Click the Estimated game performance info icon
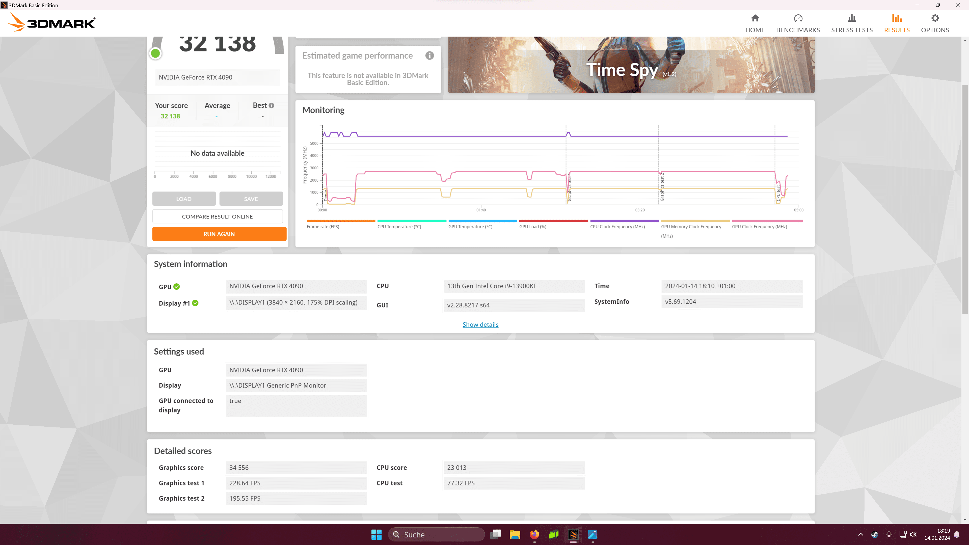The width and height of the screenshot is (969, 545). (429, 56)
